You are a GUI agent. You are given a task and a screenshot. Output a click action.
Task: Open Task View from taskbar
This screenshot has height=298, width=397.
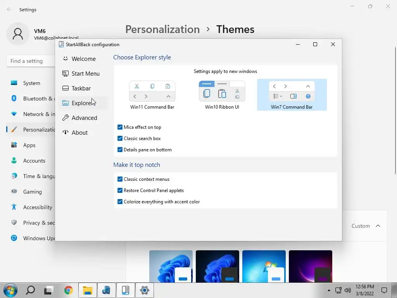[x=49, y=290]
